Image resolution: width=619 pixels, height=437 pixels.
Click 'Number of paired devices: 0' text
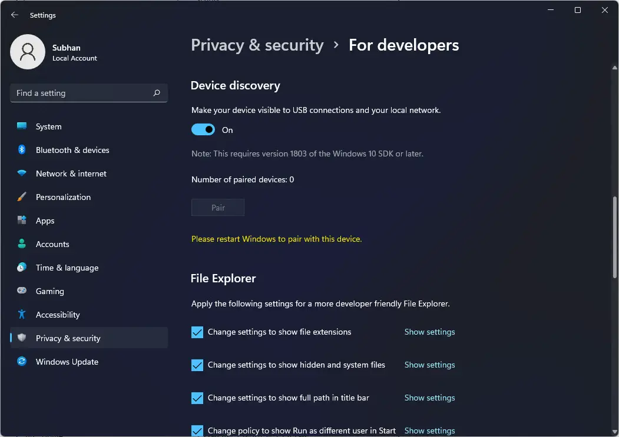(243, 179)
